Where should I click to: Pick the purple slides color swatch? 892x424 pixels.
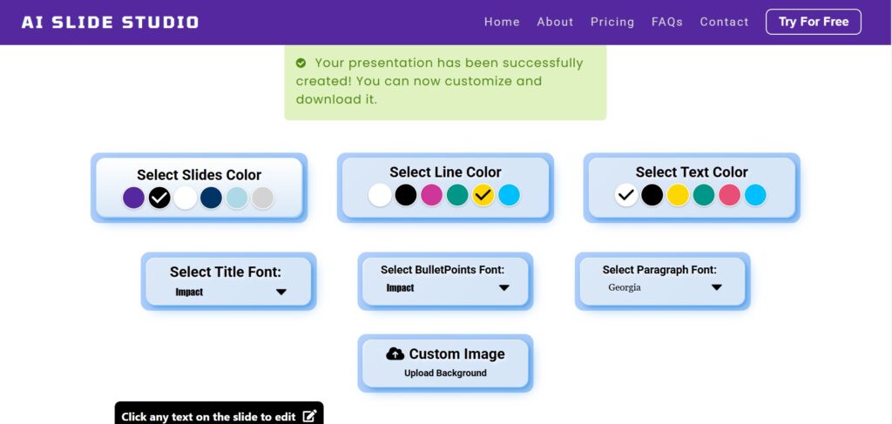pyautogui.click(x=133, y=198)
